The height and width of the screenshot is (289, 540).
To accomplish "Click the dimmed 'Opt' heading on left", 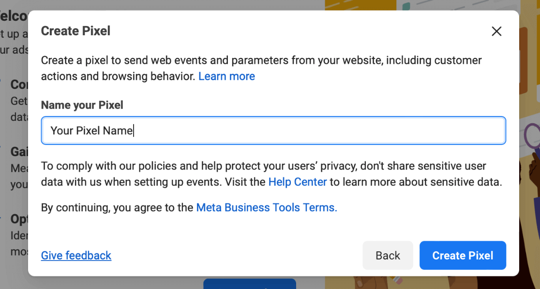I will pos(19,219).
